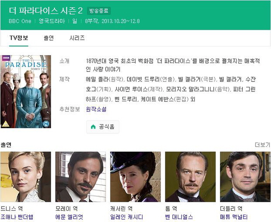The width and height of the screenshot is (271, 222).
Task: Click the photo of 모레이 역 actor
Action: (x=81, y=177)
